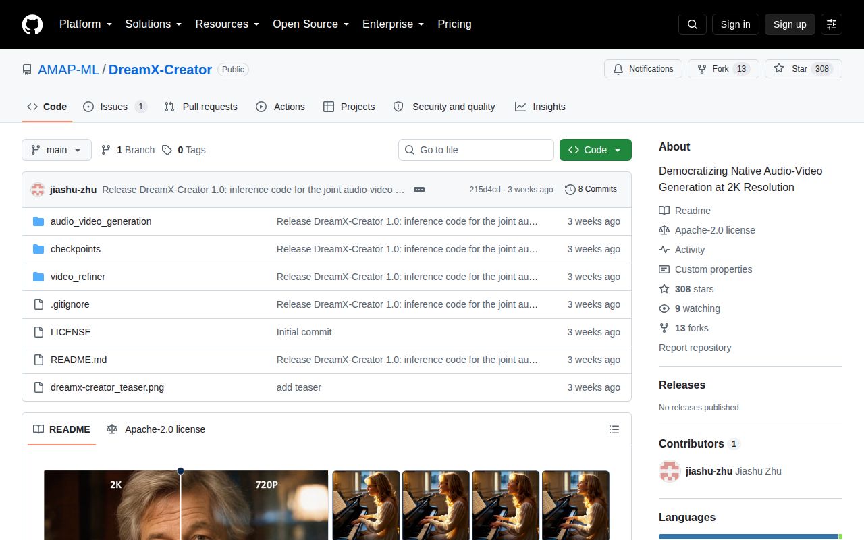864x540 pixels.
Task: Click the Sign up button
Action: tap(790, 24)
